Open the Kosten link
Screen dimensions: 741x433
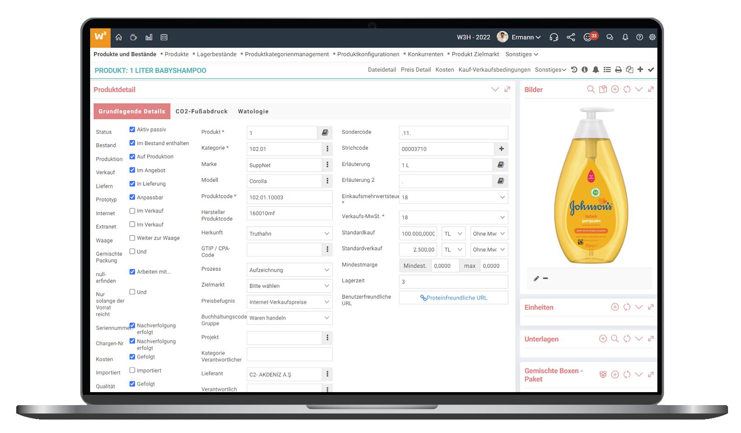click(x=445, y=70)
